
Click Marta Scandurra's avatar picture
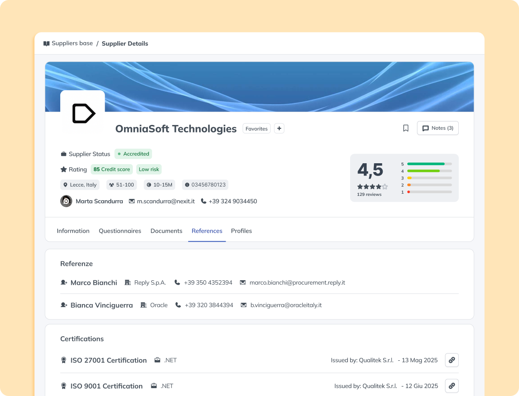click(x=66, y=201)
